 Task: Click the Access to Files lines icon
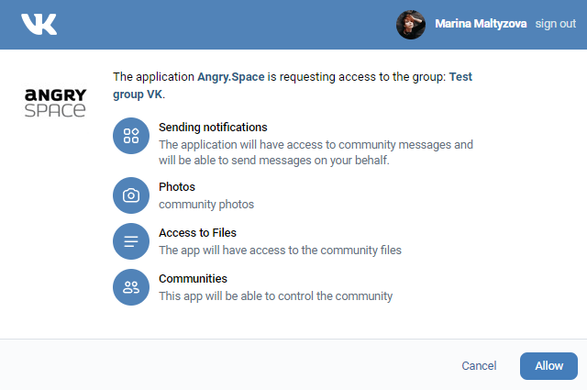point(131,241)
